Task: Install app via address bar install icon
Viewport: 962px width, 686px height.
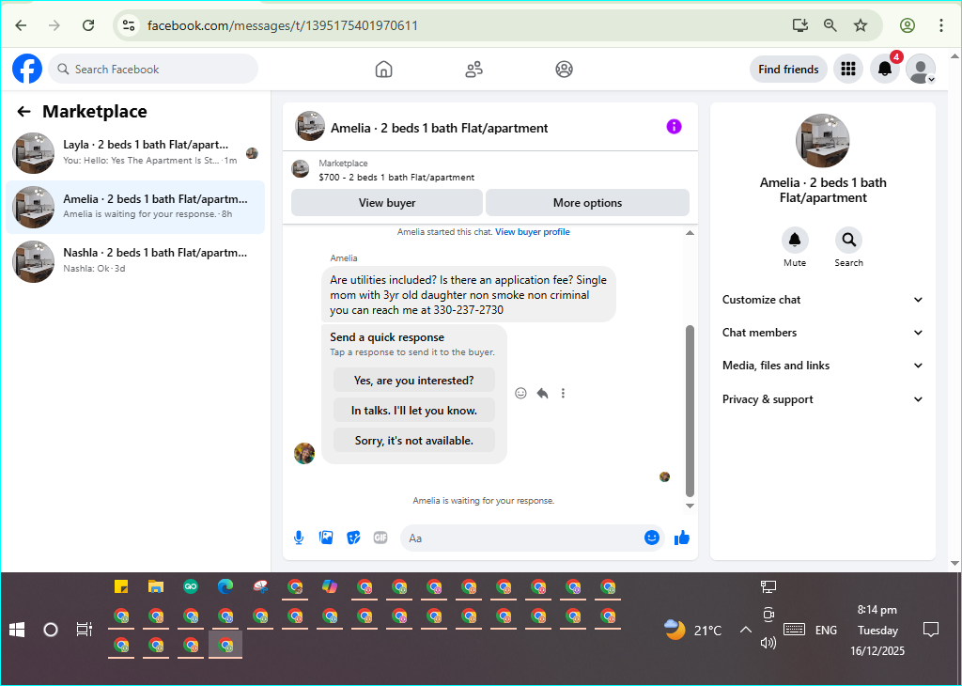Action: pyautogui.click(x=799, y=25)
